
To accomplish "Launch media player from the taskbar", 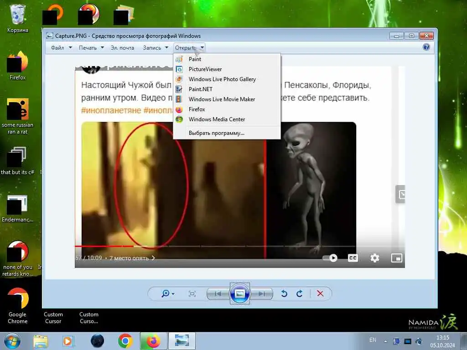I will click(x=68, y=341).
